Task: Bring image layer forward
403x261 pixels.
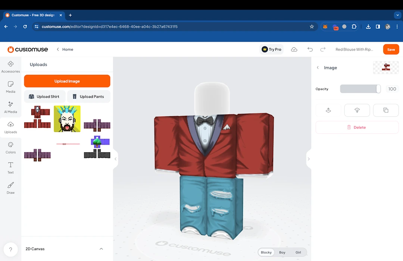Action: pyautogui.click(x=328, y=110)
